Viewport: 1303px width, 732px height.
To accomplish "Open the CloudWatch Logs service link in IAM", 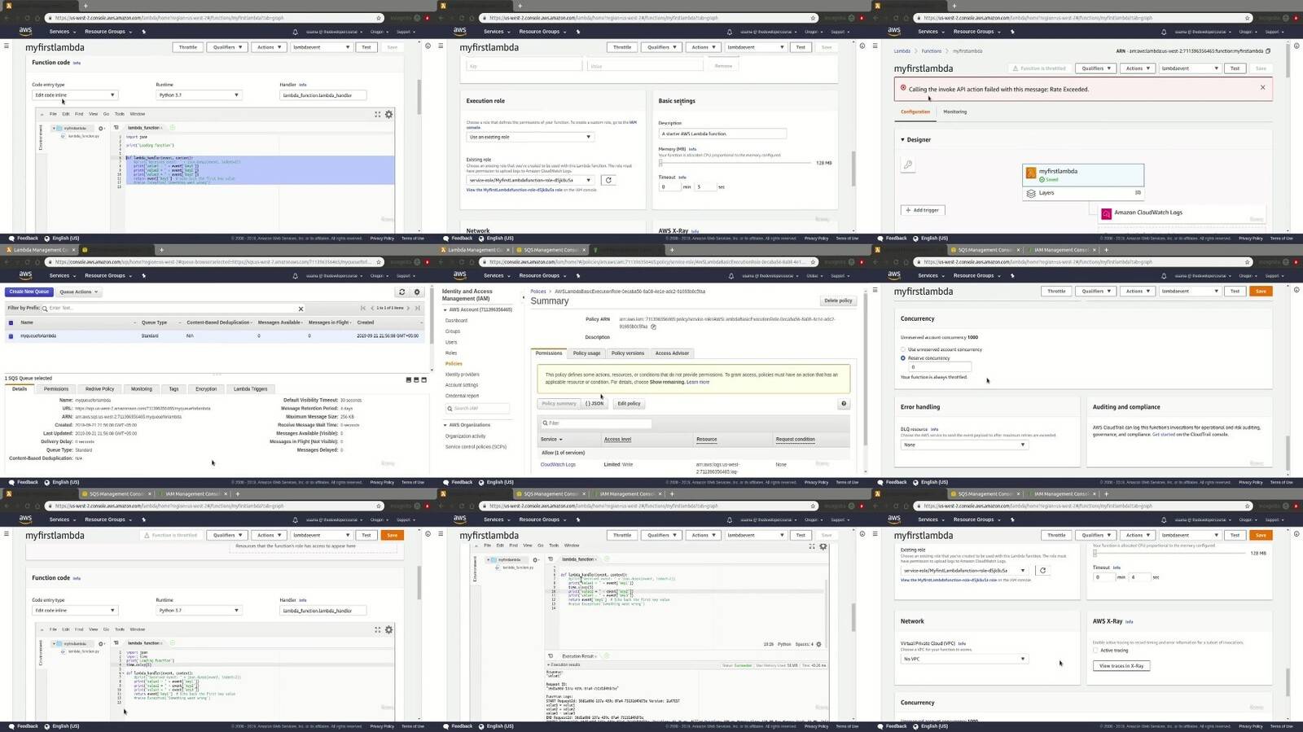I will (558, 465).
